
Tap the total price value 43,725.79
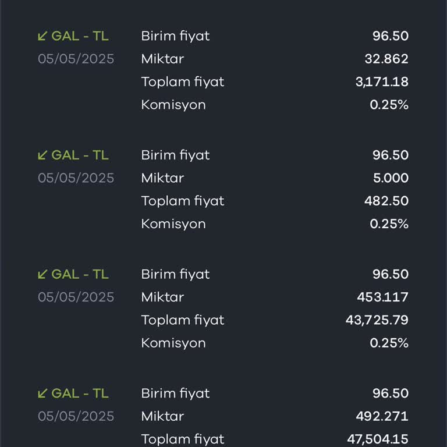click(377, 320)
